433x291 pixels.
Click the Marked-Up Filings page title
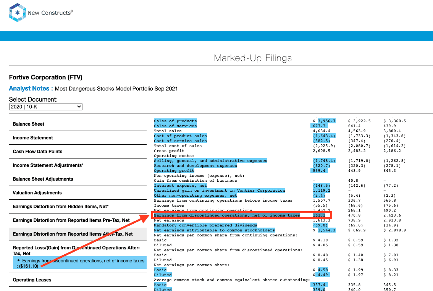coord(253,58)
